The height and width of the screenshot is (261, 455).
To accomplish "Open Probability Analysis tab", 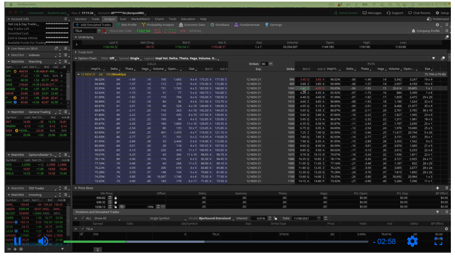I will point(158,25).
